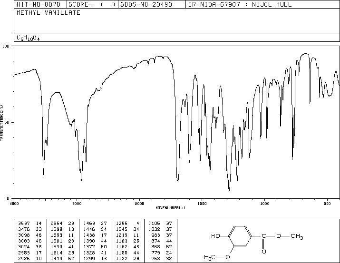Screen dimensions: 340x263
Task: Click the 1500 wavenumber axis label
Action: tap(202, 204)
